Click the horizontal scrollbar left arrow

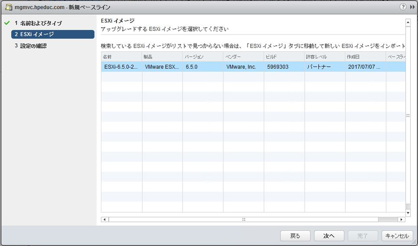[104, 219]
